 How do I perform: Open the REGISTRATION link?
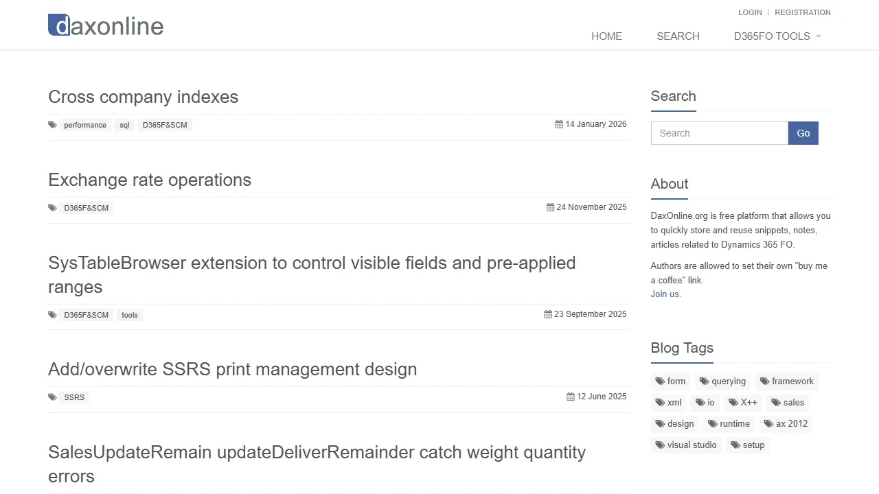(x=802, y=12)
